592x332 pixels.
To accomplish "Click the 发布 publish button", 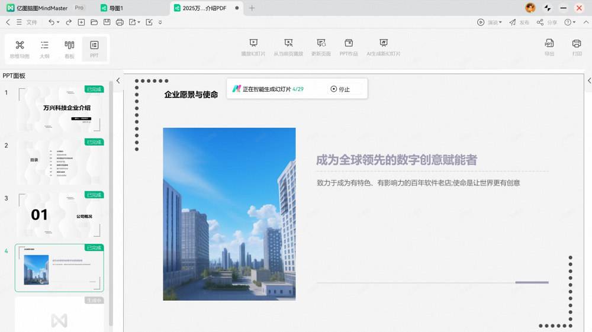I will click(x=519, y=22).
